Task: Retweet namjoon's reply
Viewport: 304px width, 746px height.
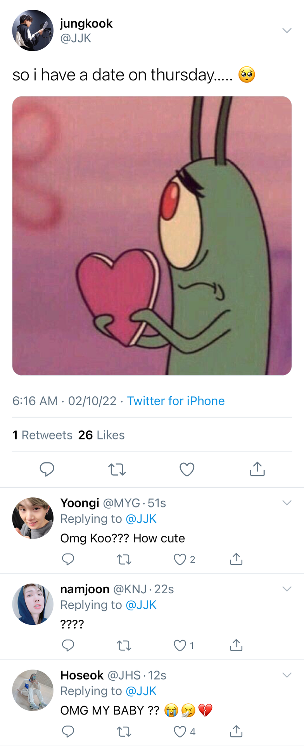Action: click(x=124, y=646)
